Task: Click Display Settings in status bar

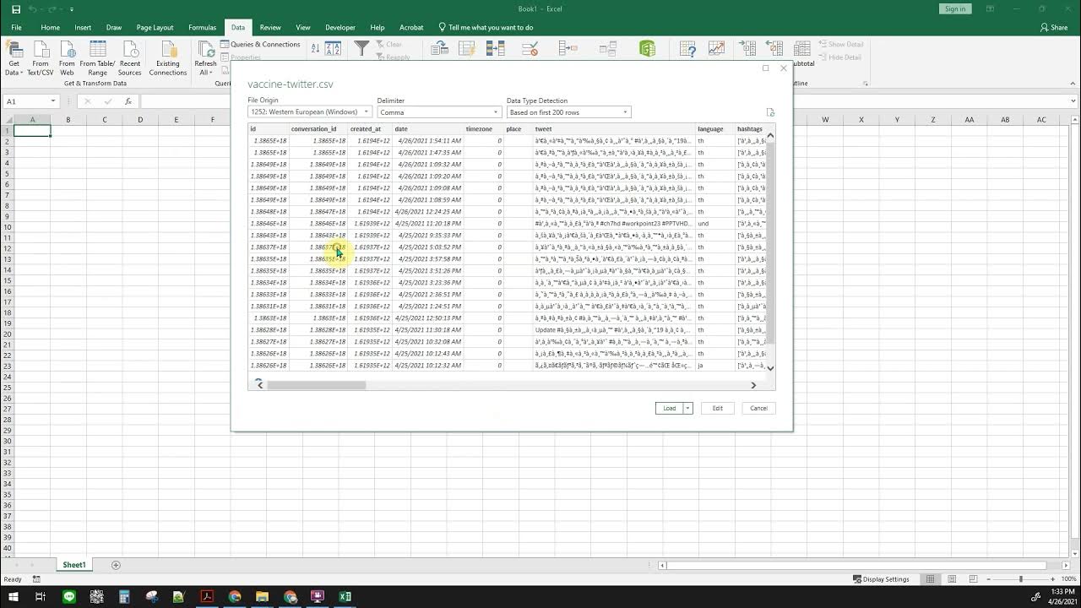Action: 881,579
